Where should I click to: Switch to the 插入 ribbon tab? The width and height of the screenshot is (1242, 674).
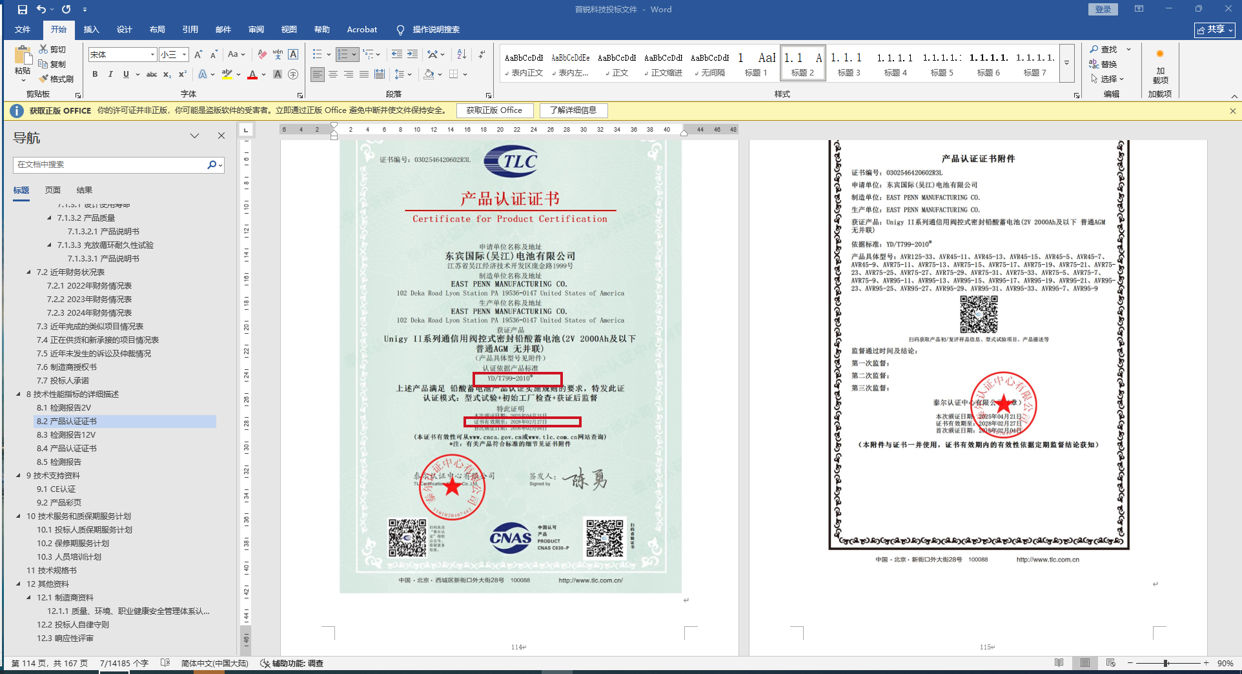pos(92,30)
